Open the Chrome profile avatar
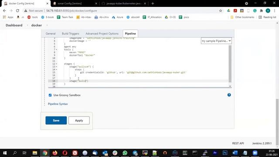The width and height of the screenshot is (279, 157). [268, 10]
